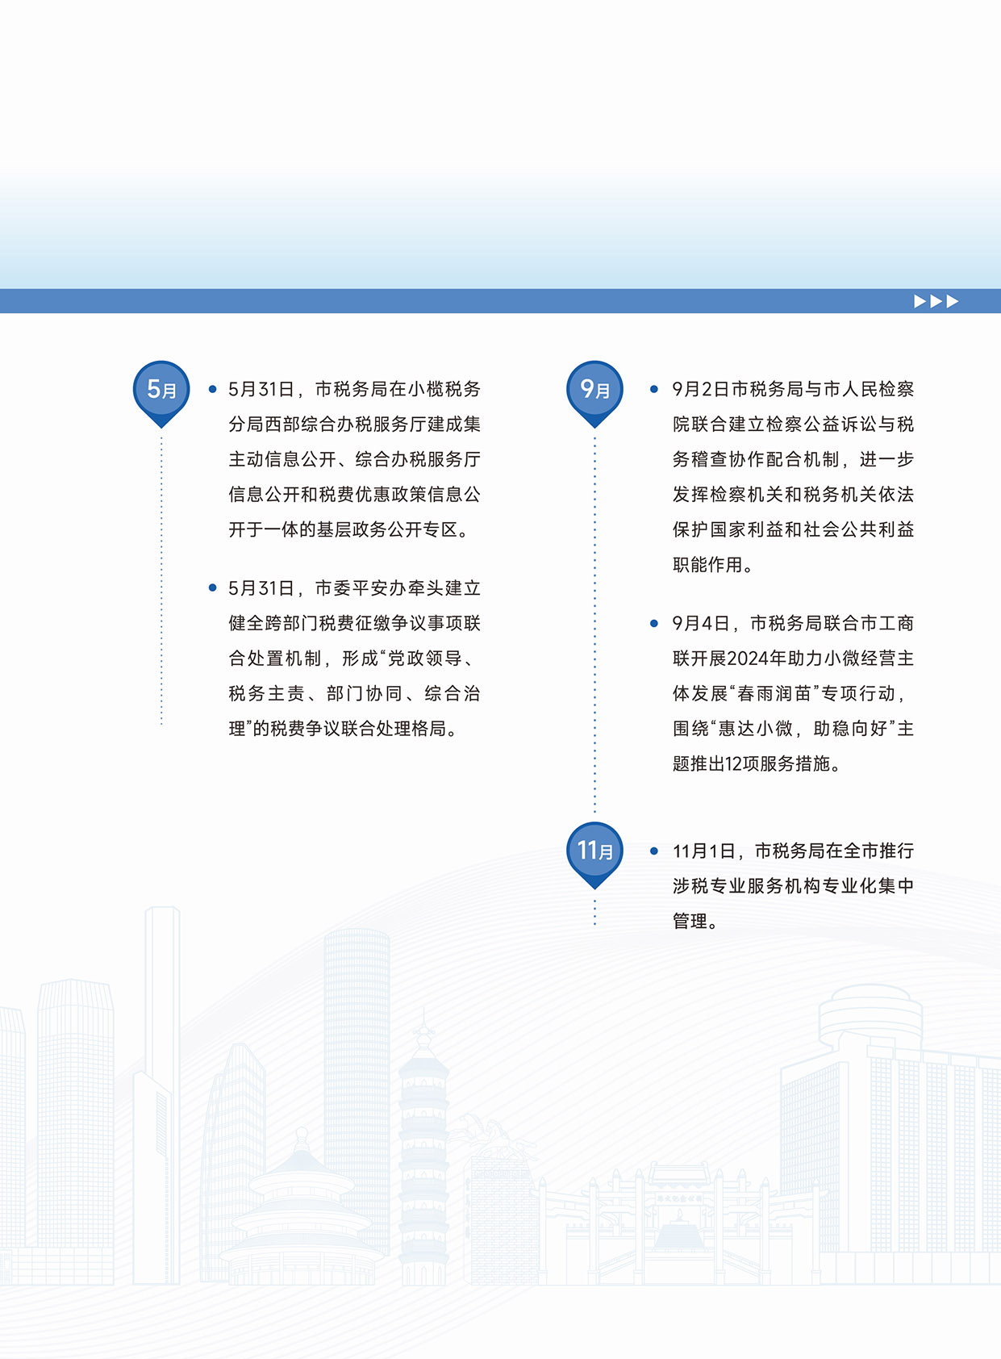The width and height of the screenshot is (1001, 1359).
Task: Select the 基层政务公开专区 paragraph text
Action: (x=353, y=459)
